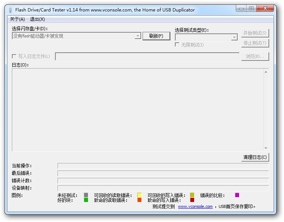Close the Flash Drive/Card Tester window
Image resolution: width=284 pixels, height=222 pixels.
265,8
